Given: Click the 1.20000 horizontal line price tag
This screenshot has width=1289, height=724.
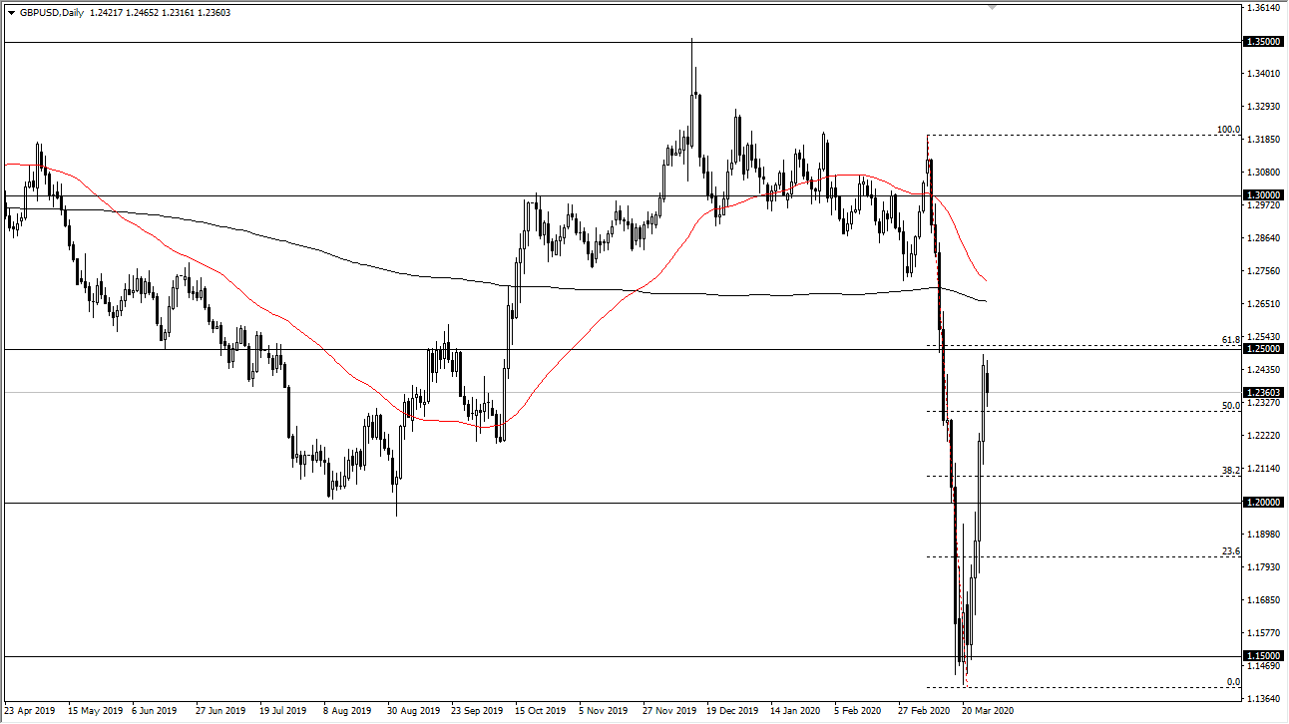Looking at the screenshot, I should tap(1261, 503).
